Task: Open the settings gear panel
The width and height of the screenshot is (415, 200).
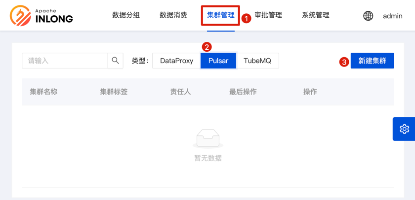Action: click(404, 129)
